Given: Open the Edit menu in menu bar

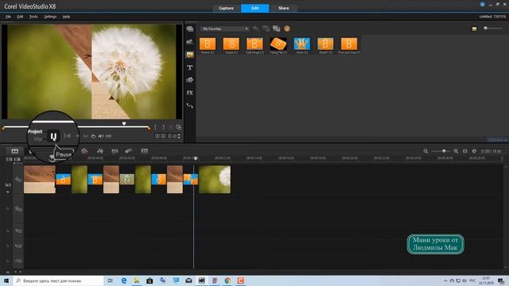Looking at the screenshot, I should click(20, 17).
